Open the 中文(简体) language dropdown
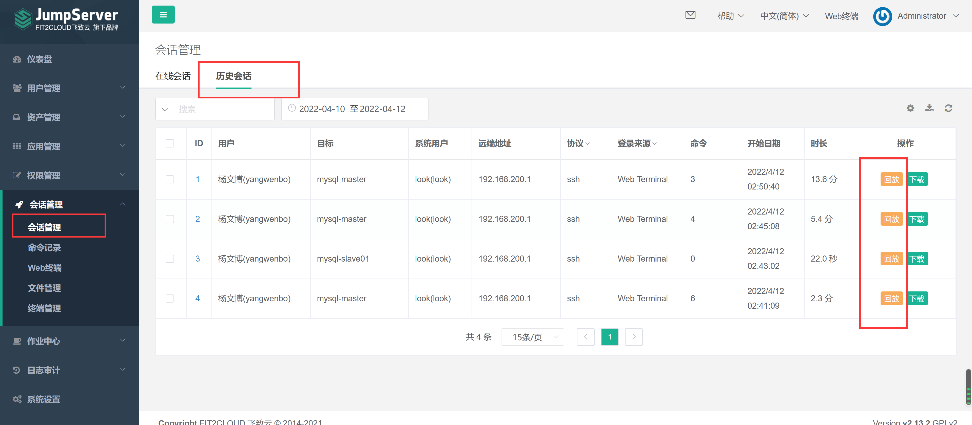 coord(785,16)
